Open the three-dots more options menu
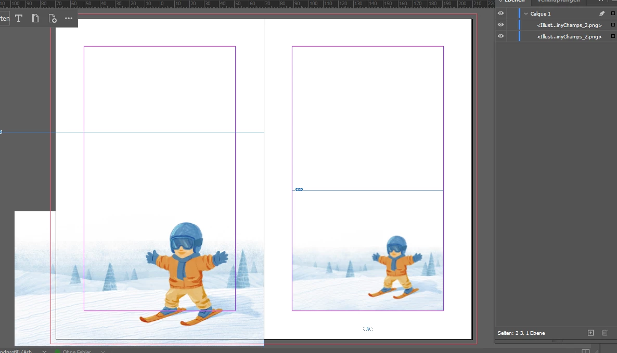This screenshot has height=353, width=617. click(69, 19)
